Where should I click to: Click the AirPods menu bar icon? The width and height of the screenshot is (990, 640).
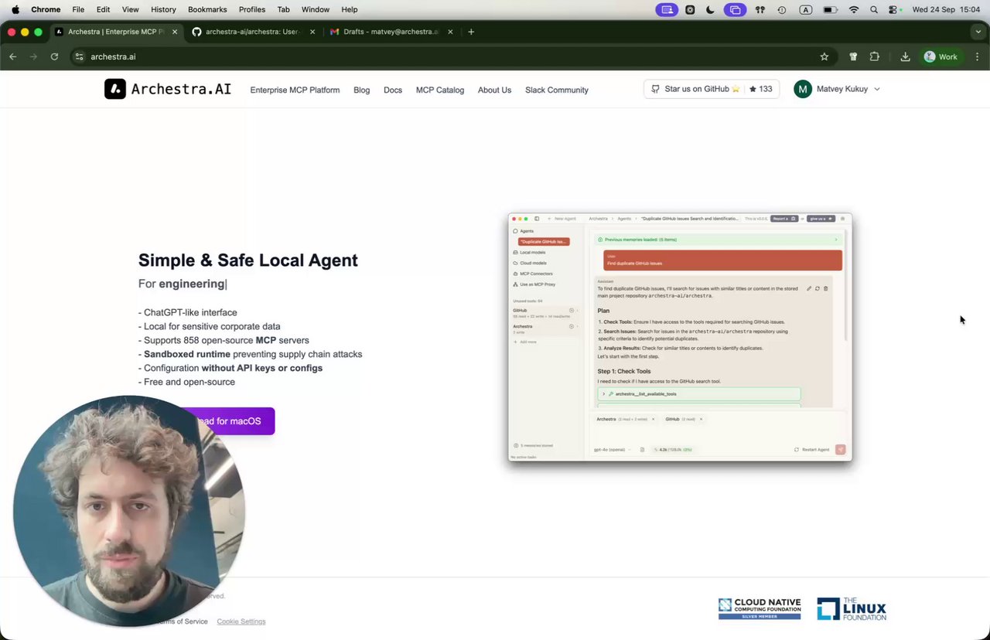[x=760, y=9]
